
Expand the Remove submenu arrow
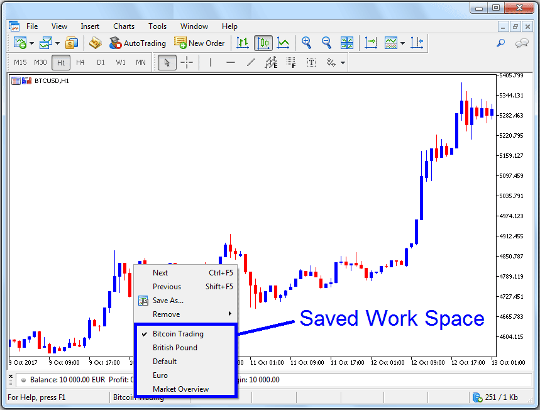point(231,314)
